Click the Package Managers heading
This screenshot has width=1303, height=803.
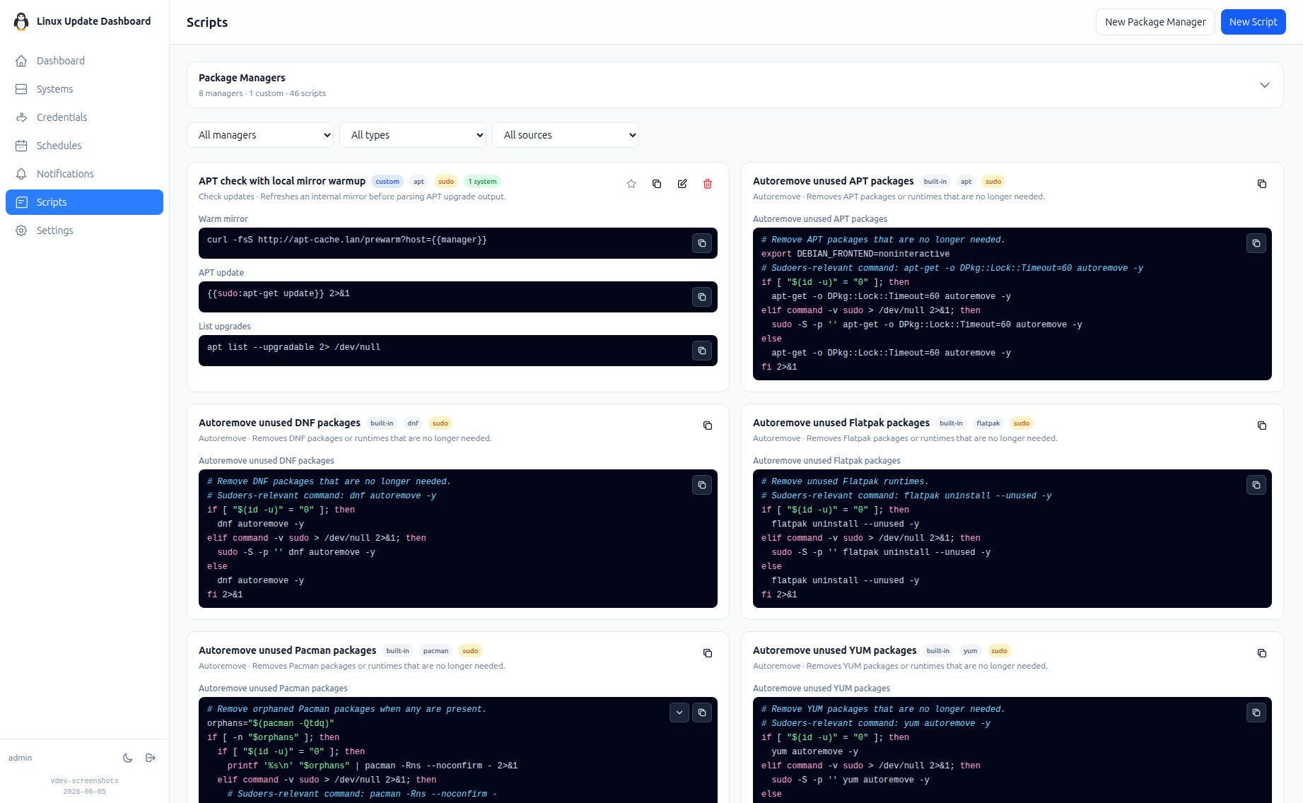pos(242,78)
